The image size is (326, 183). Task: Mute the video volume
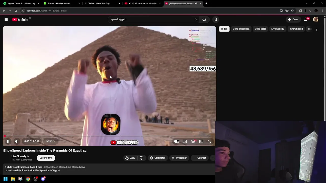pyautogui.click(x=17, y=141)
